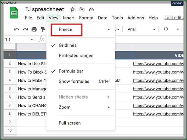Select cell "How to DELET"

32,114
